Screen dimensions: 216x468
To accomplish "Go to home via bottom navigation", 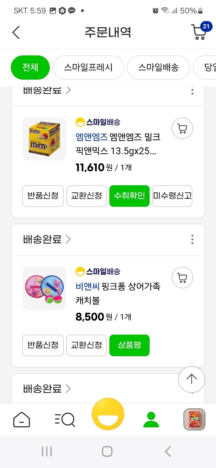I will pyautogui.click(x=21, y=419).
